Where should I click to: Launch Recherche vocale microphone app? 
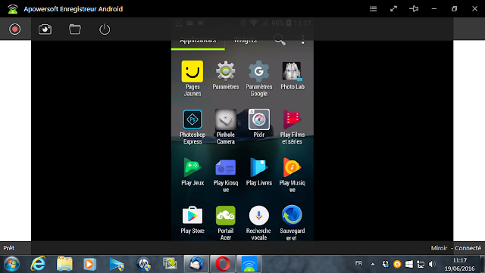pos(259,222)
